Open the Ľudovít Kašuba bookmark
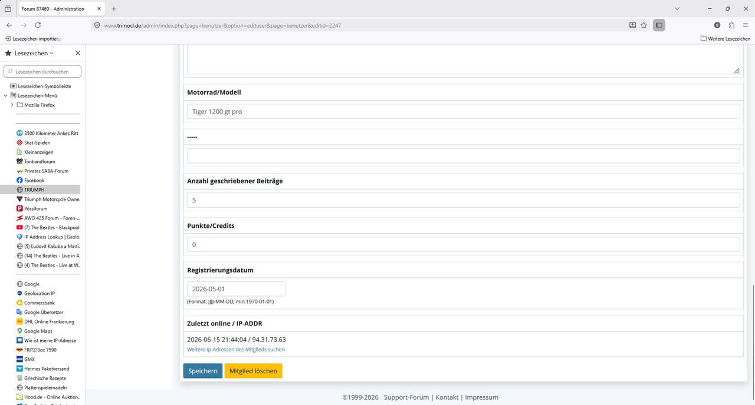The height and width of the screenshot is (405, 755). coord(48,246)
